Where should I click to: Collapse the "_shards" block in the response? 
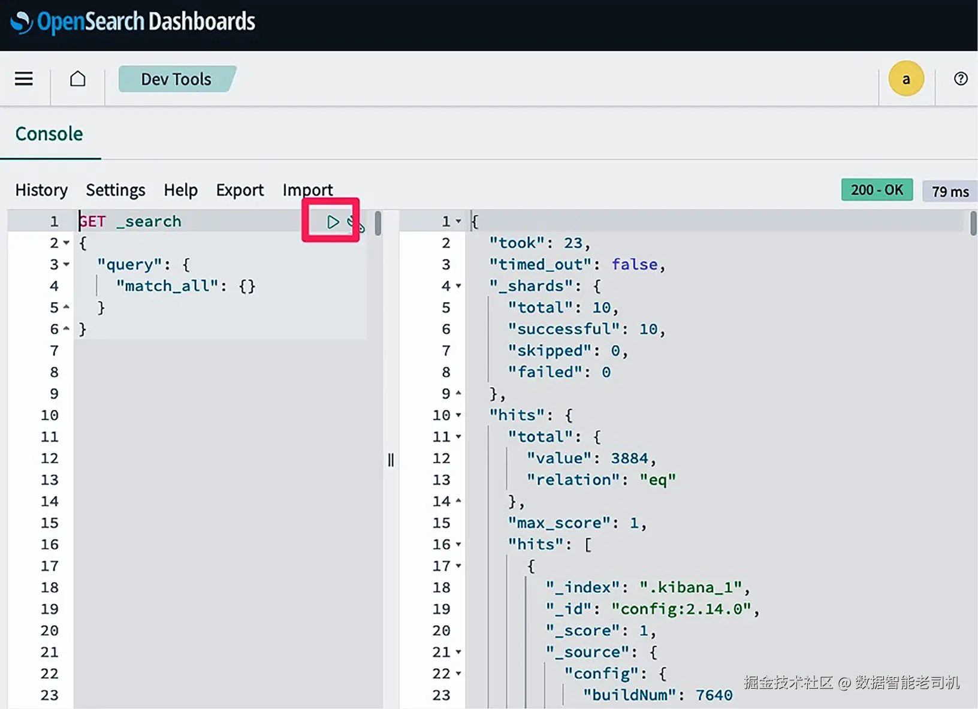click(458, 286)
